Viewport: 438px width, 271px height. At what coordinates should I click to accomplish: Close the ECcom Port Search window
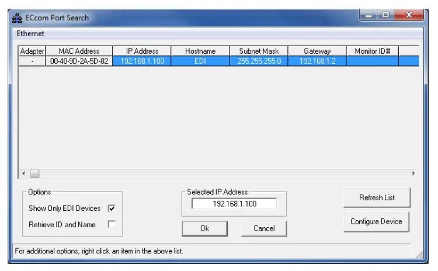[409, 15]
